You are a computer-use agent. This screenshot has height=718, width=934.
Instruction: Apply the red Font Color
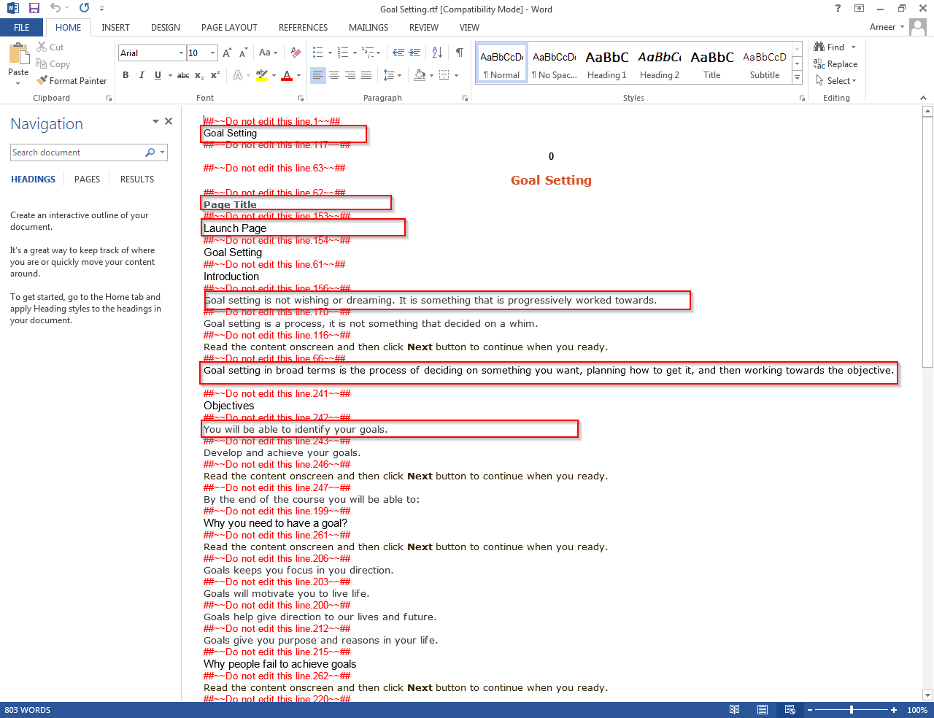(x=287, y=75)
